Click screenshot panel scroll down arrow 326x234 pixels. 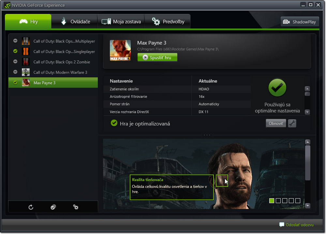308,206
